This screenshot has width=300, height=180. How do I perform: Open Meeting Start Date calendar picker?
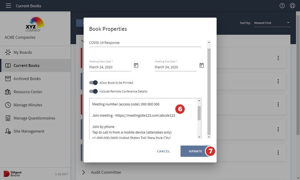136,65
